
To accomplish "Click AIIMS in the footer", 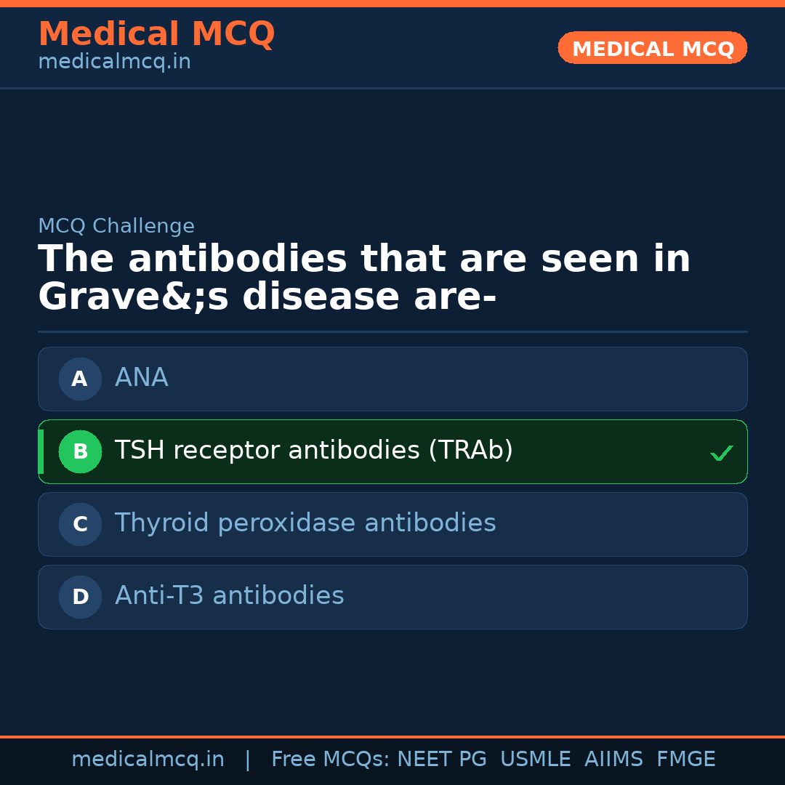I will [x=613, y=760].
